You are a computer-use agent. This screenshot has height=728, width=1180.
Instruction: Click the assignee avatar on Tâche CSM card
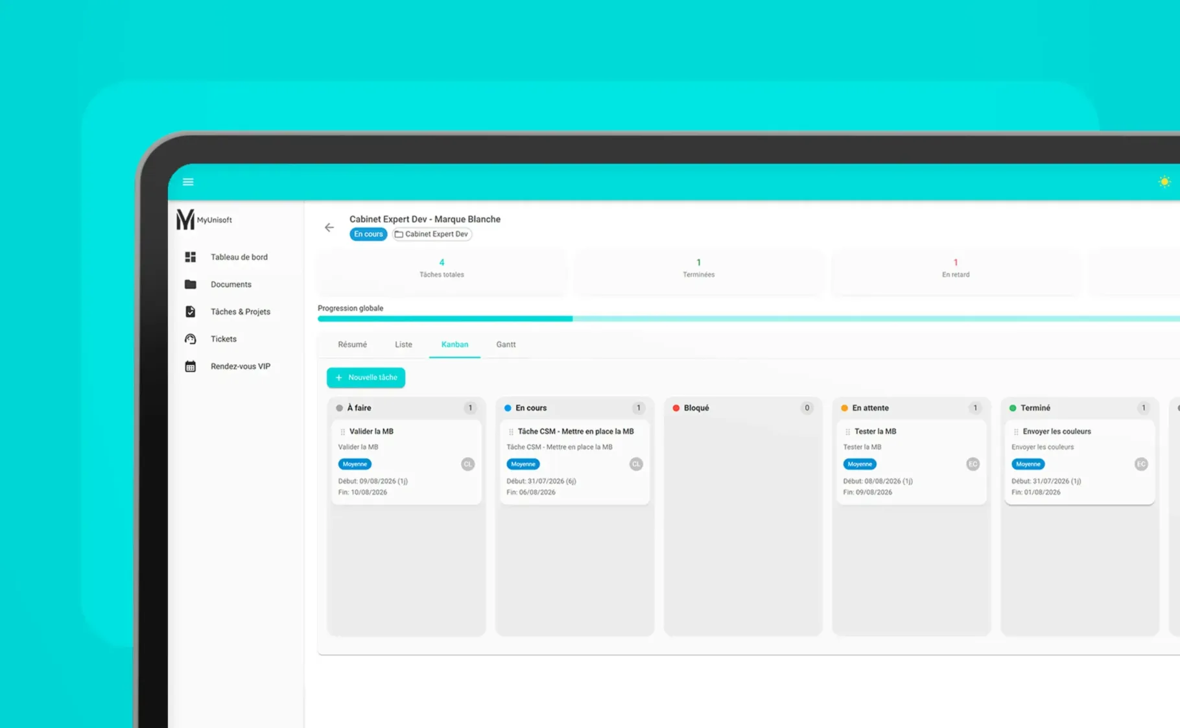(x=636, y=464)
